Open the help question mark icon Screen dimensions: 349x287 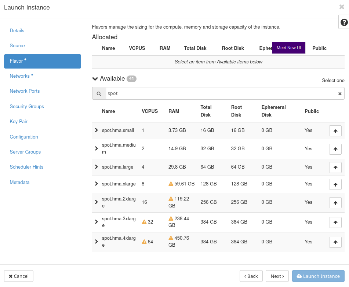click(344, 22)
